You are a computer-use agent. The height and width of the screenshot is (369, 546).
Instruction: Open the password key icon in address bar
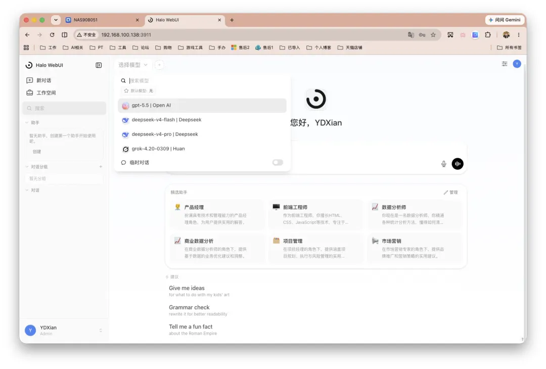422,35
